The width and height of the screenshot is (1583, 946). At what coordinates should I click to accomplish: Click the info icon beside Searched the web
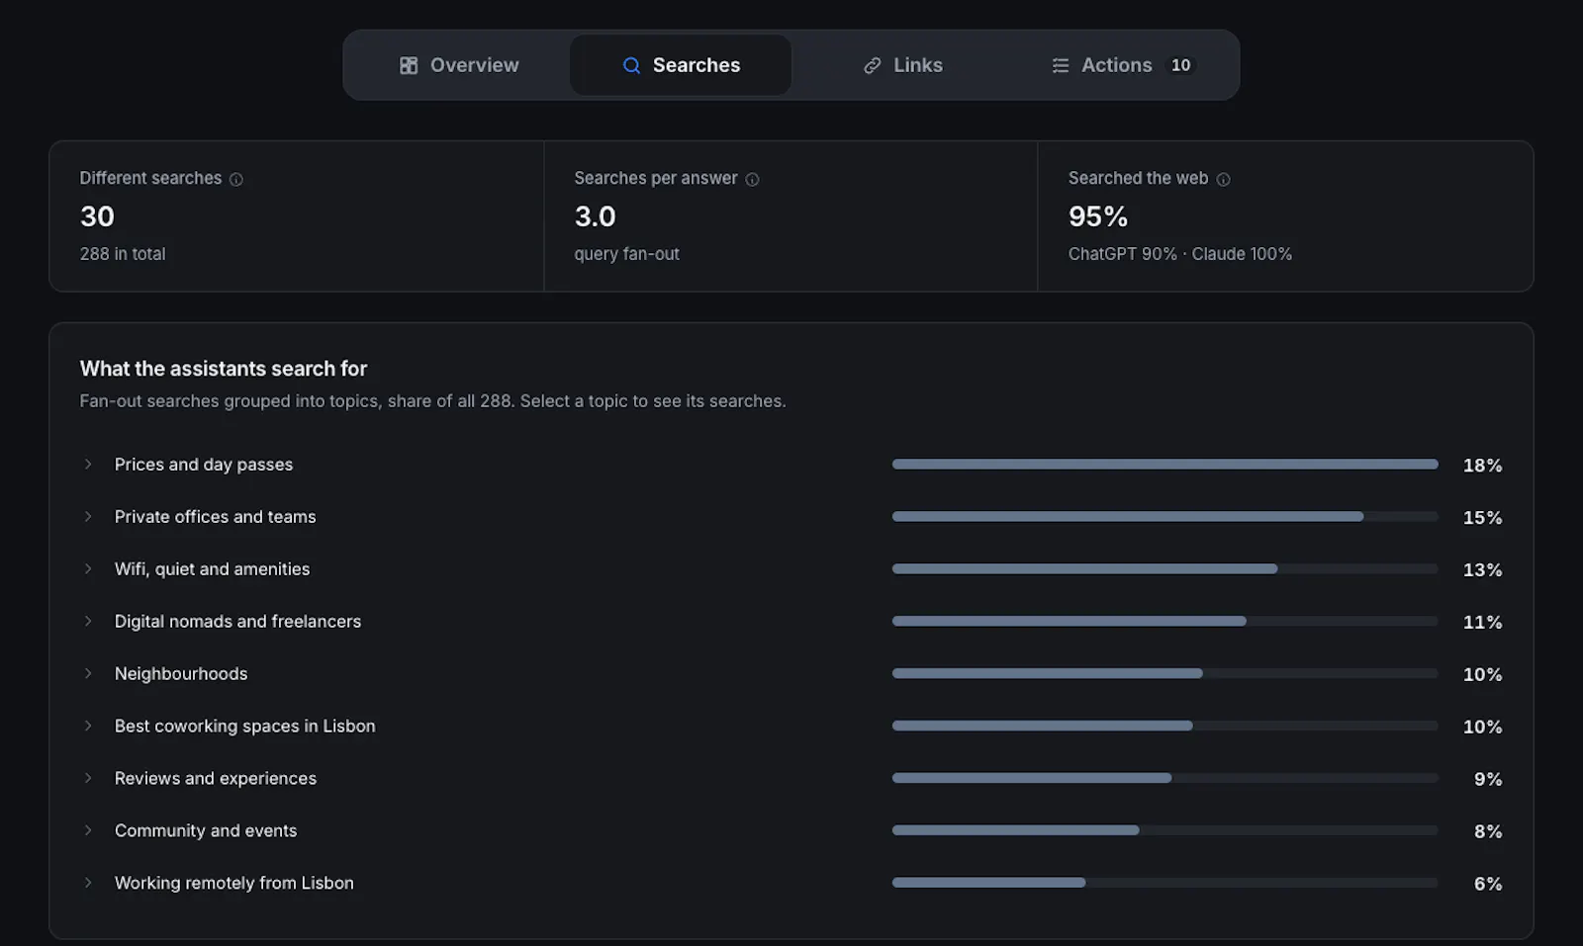pos(1223,179)
